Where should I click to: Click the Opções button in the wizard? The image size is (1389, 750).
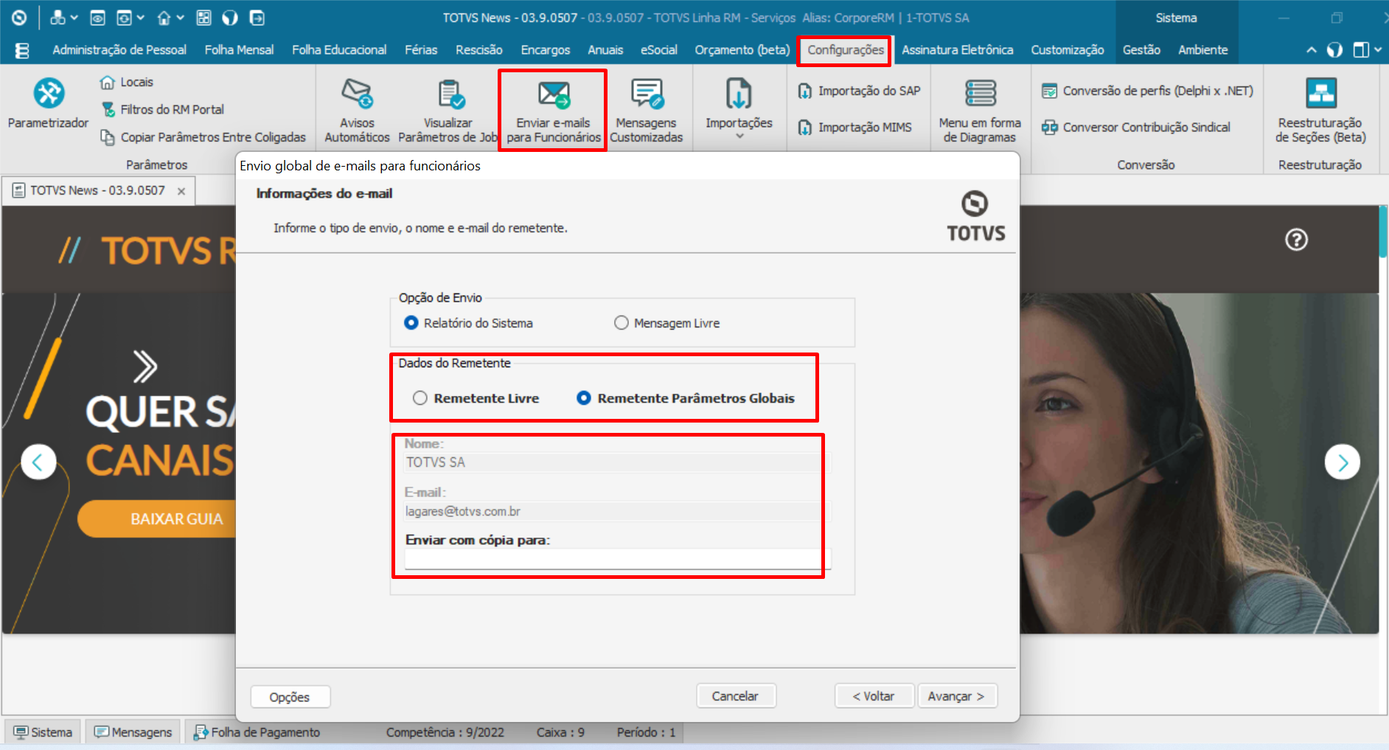tap(290, 697)
